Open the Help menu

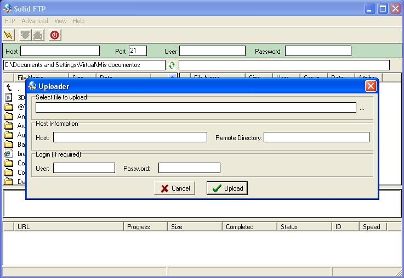click(78, 21)
